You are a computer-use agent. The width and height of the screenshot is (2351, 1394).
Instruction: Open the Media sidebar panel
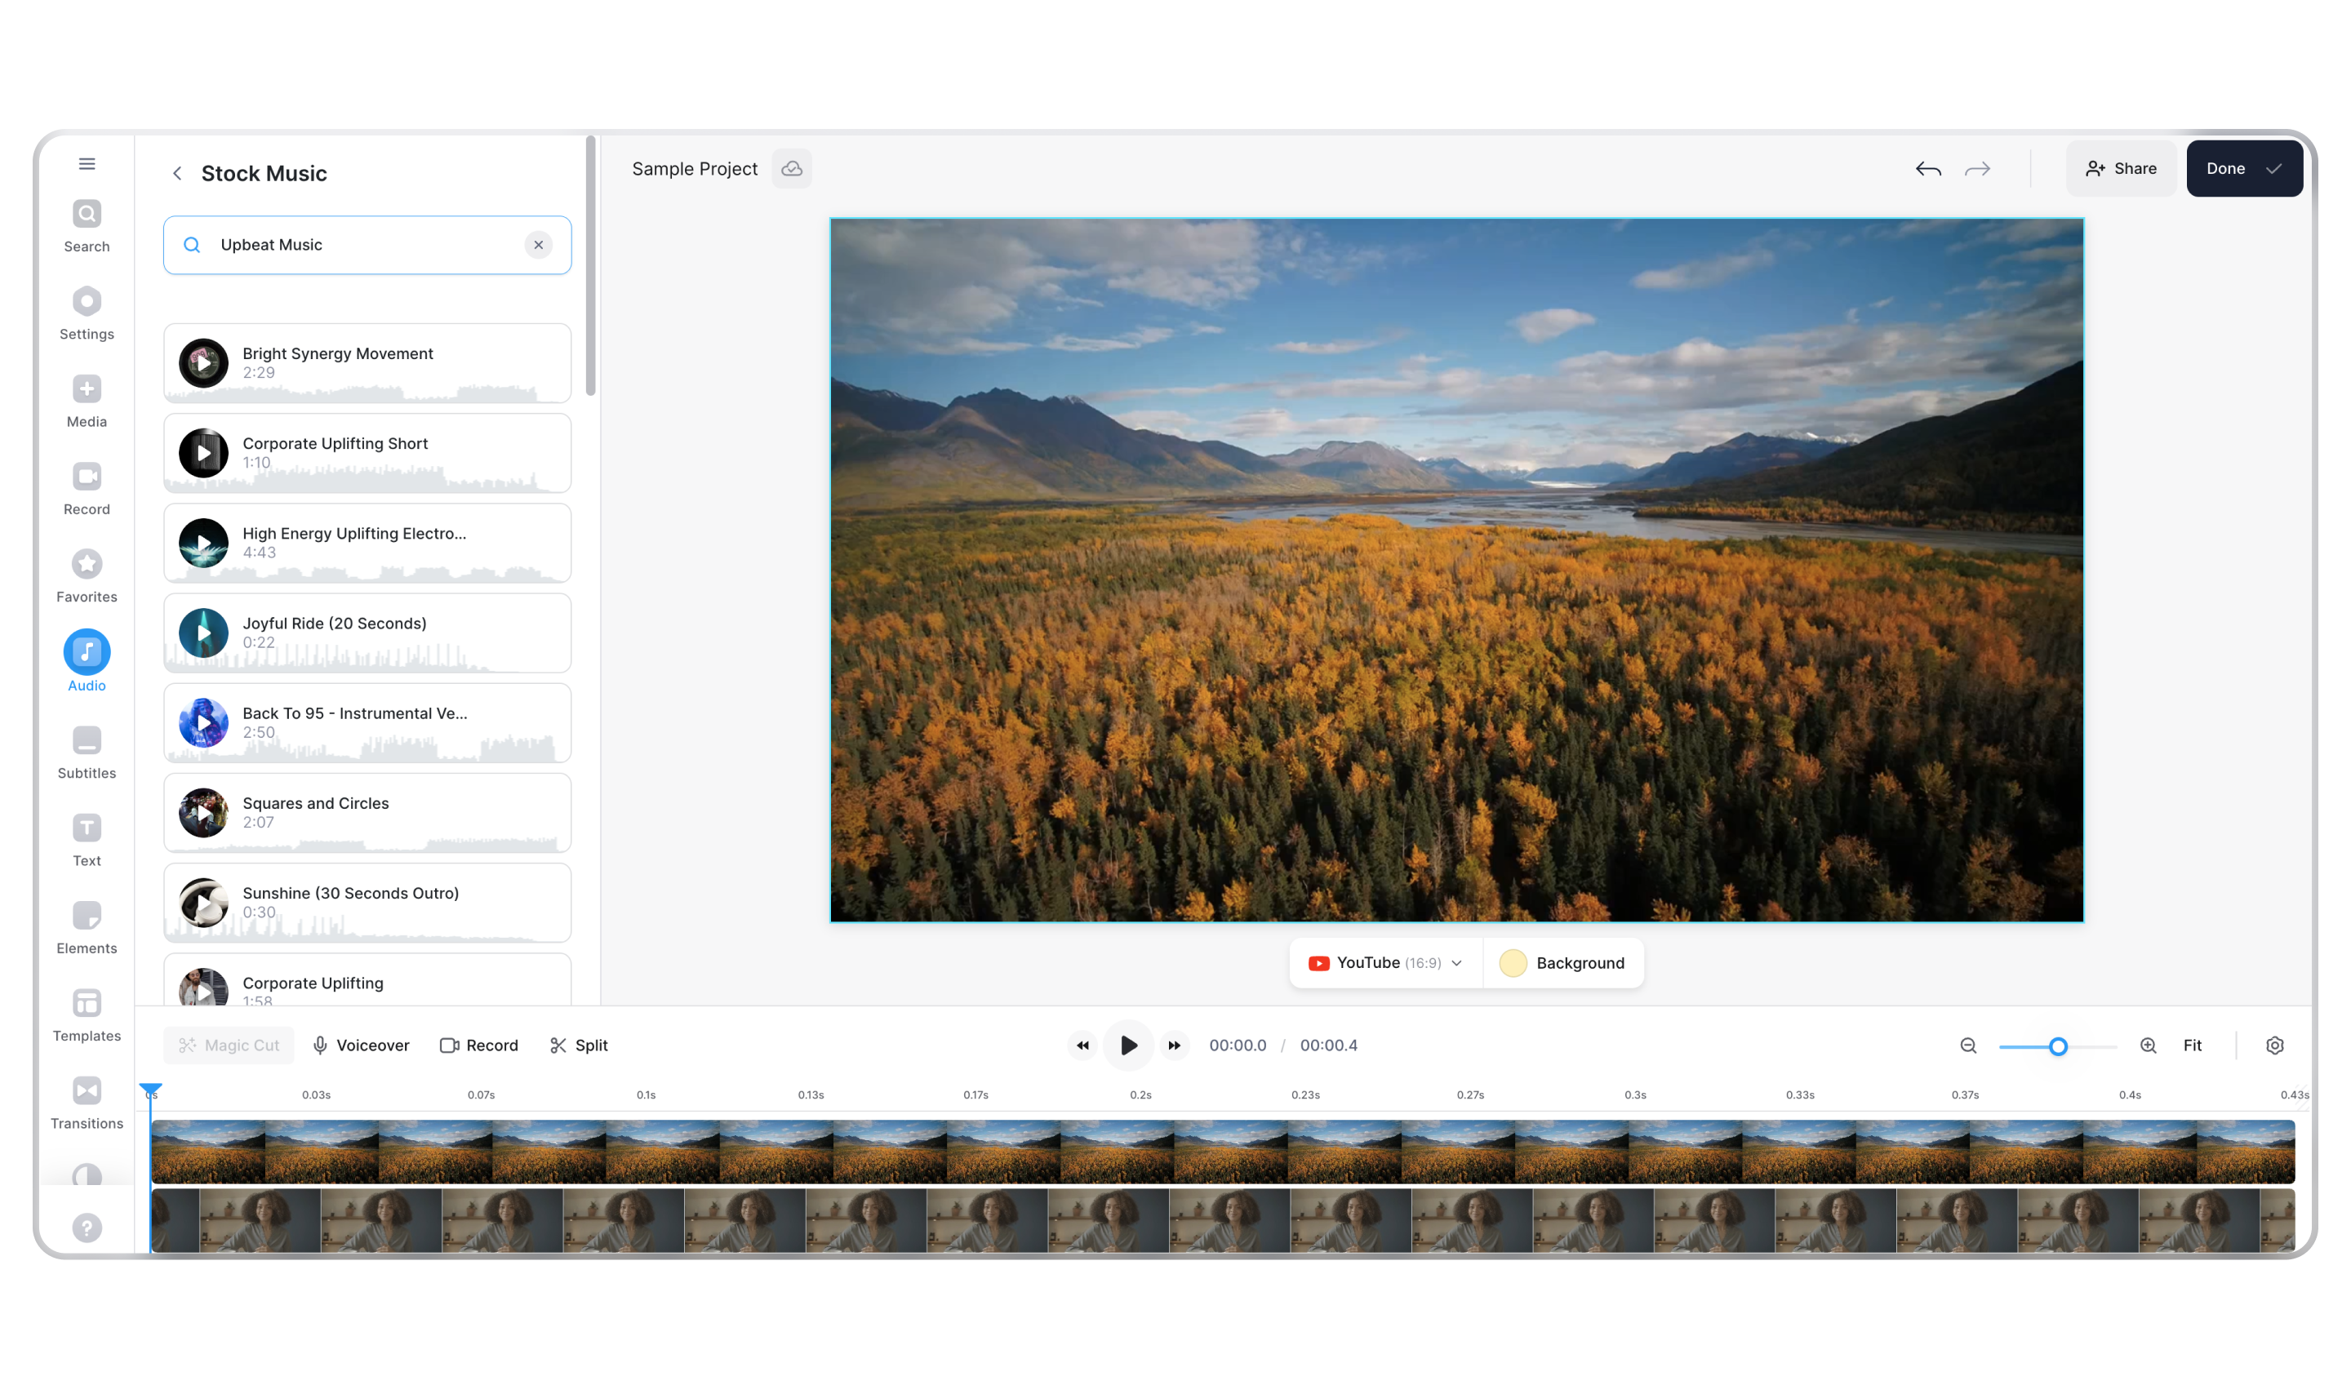(87, 401)
